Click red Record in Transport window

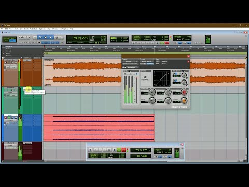[123, 150]
